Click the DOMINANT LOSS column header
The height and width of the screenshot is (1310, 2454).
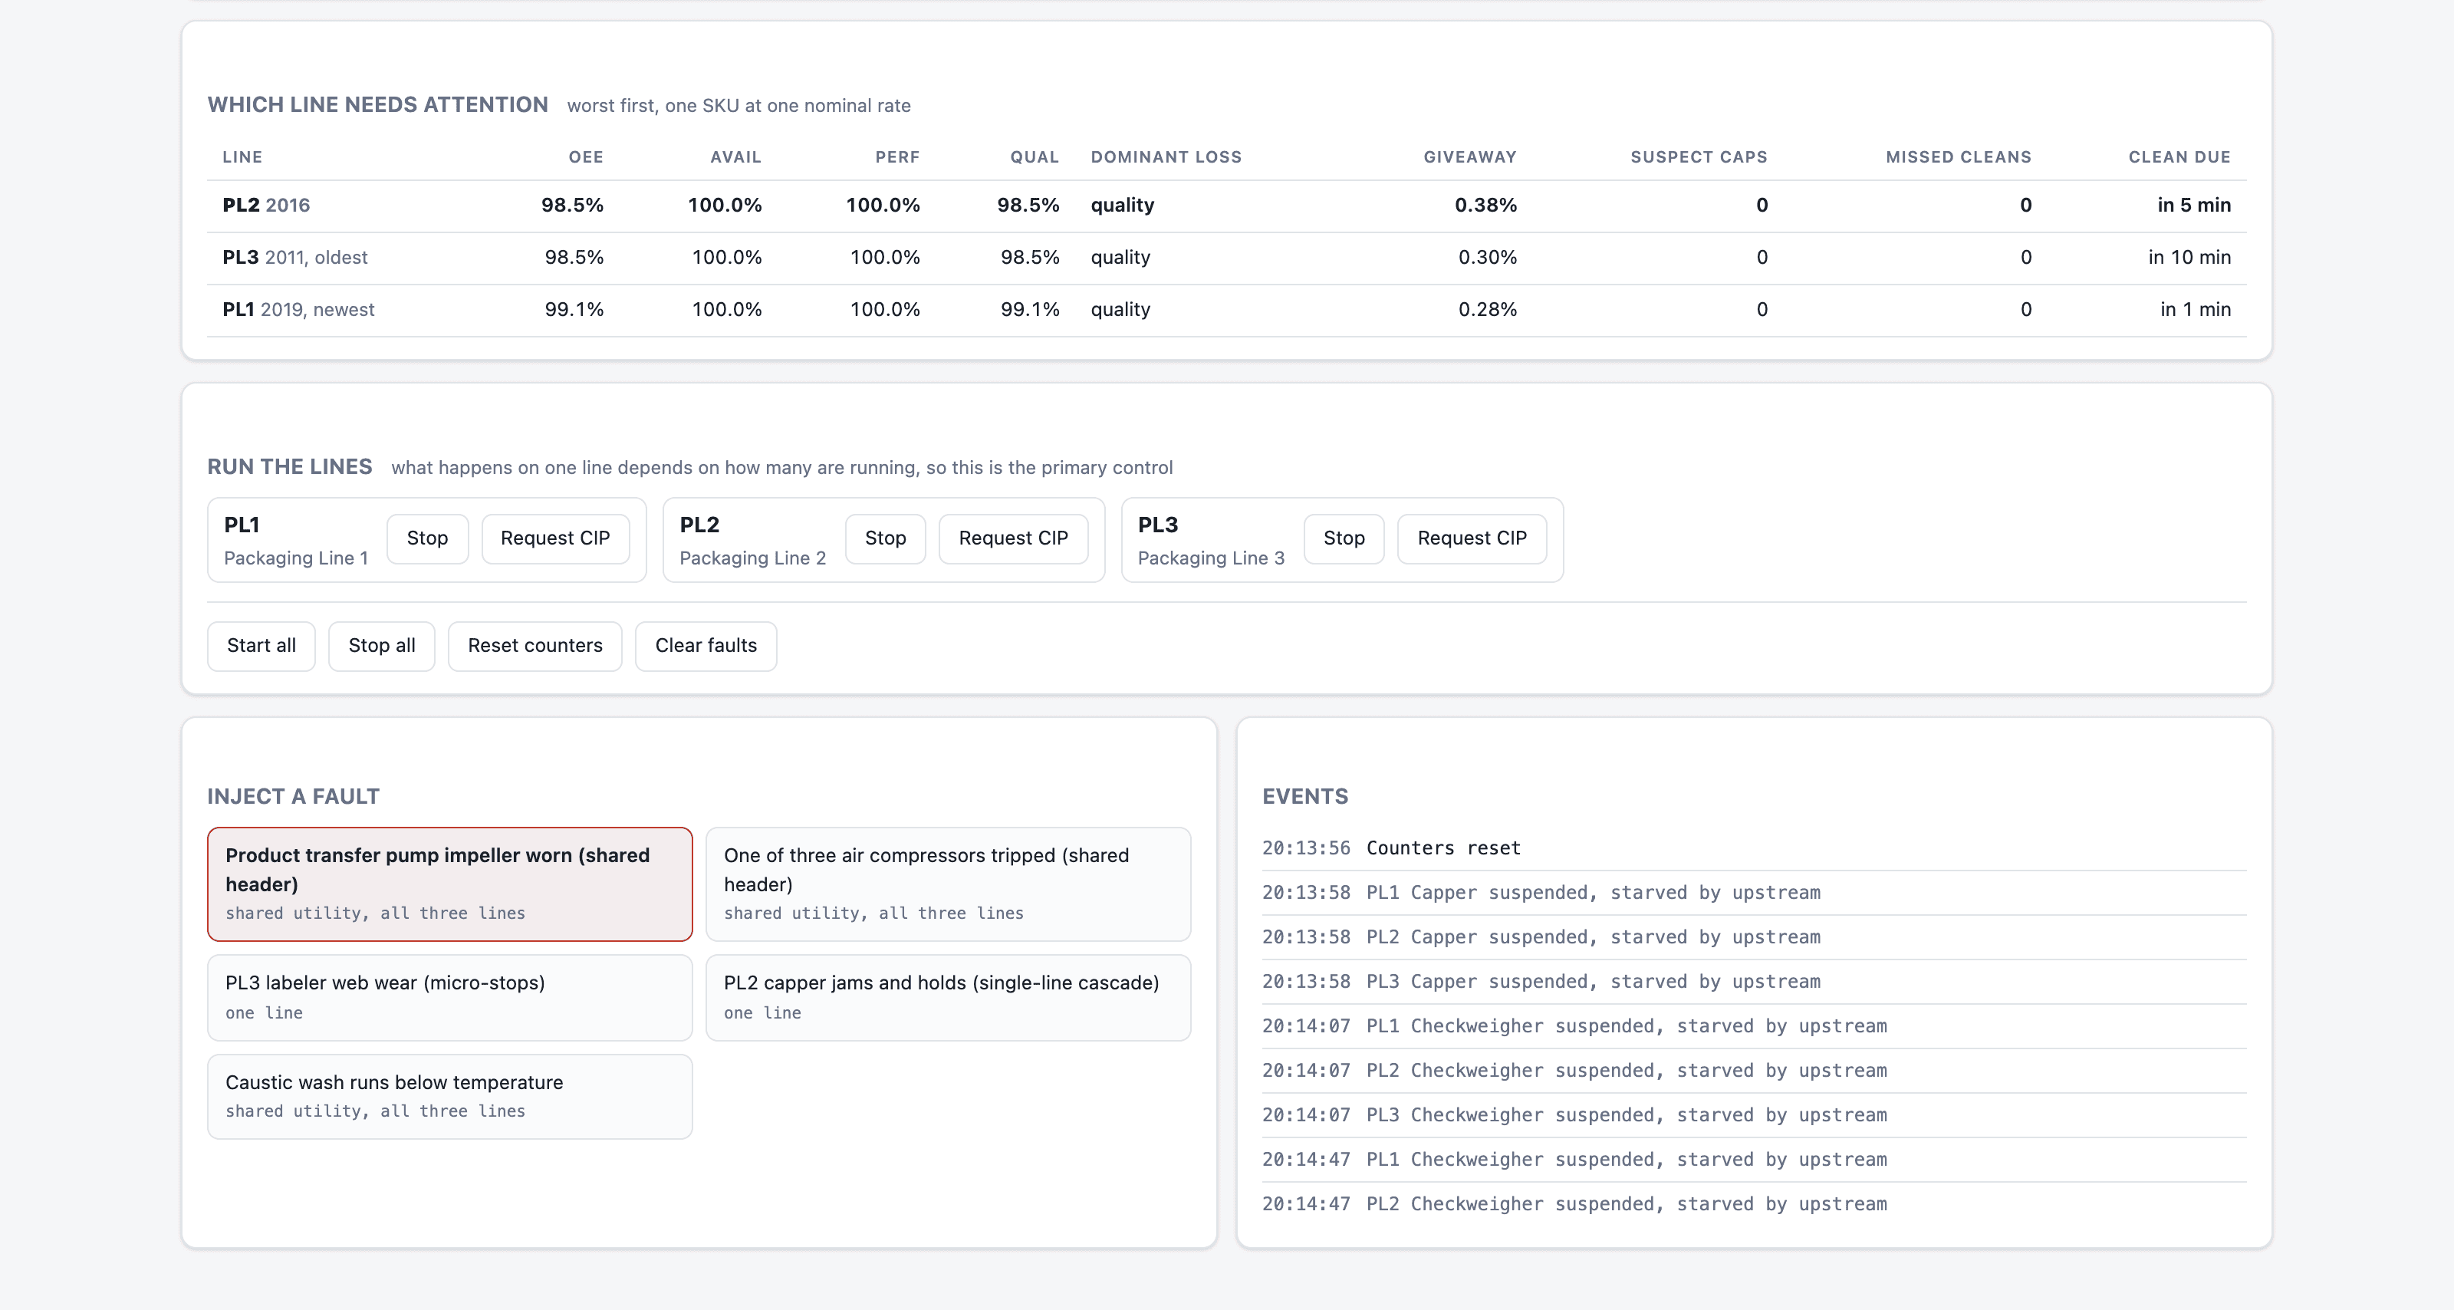1166,157
